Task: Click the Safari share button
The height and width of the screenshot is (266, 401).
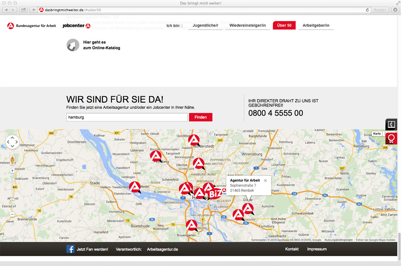Action: (24, 10)
